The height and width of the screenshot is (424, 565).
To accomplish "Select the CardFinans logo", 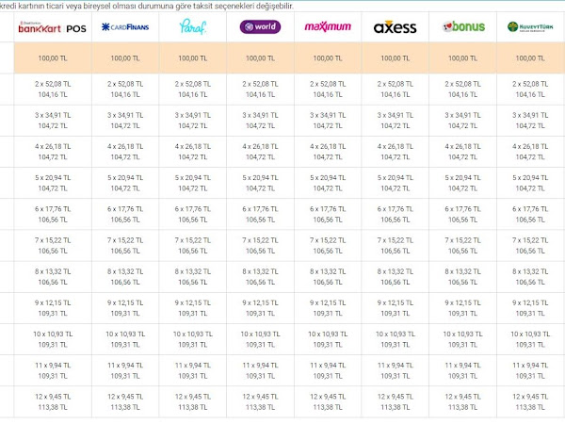I will click(125, 27).
